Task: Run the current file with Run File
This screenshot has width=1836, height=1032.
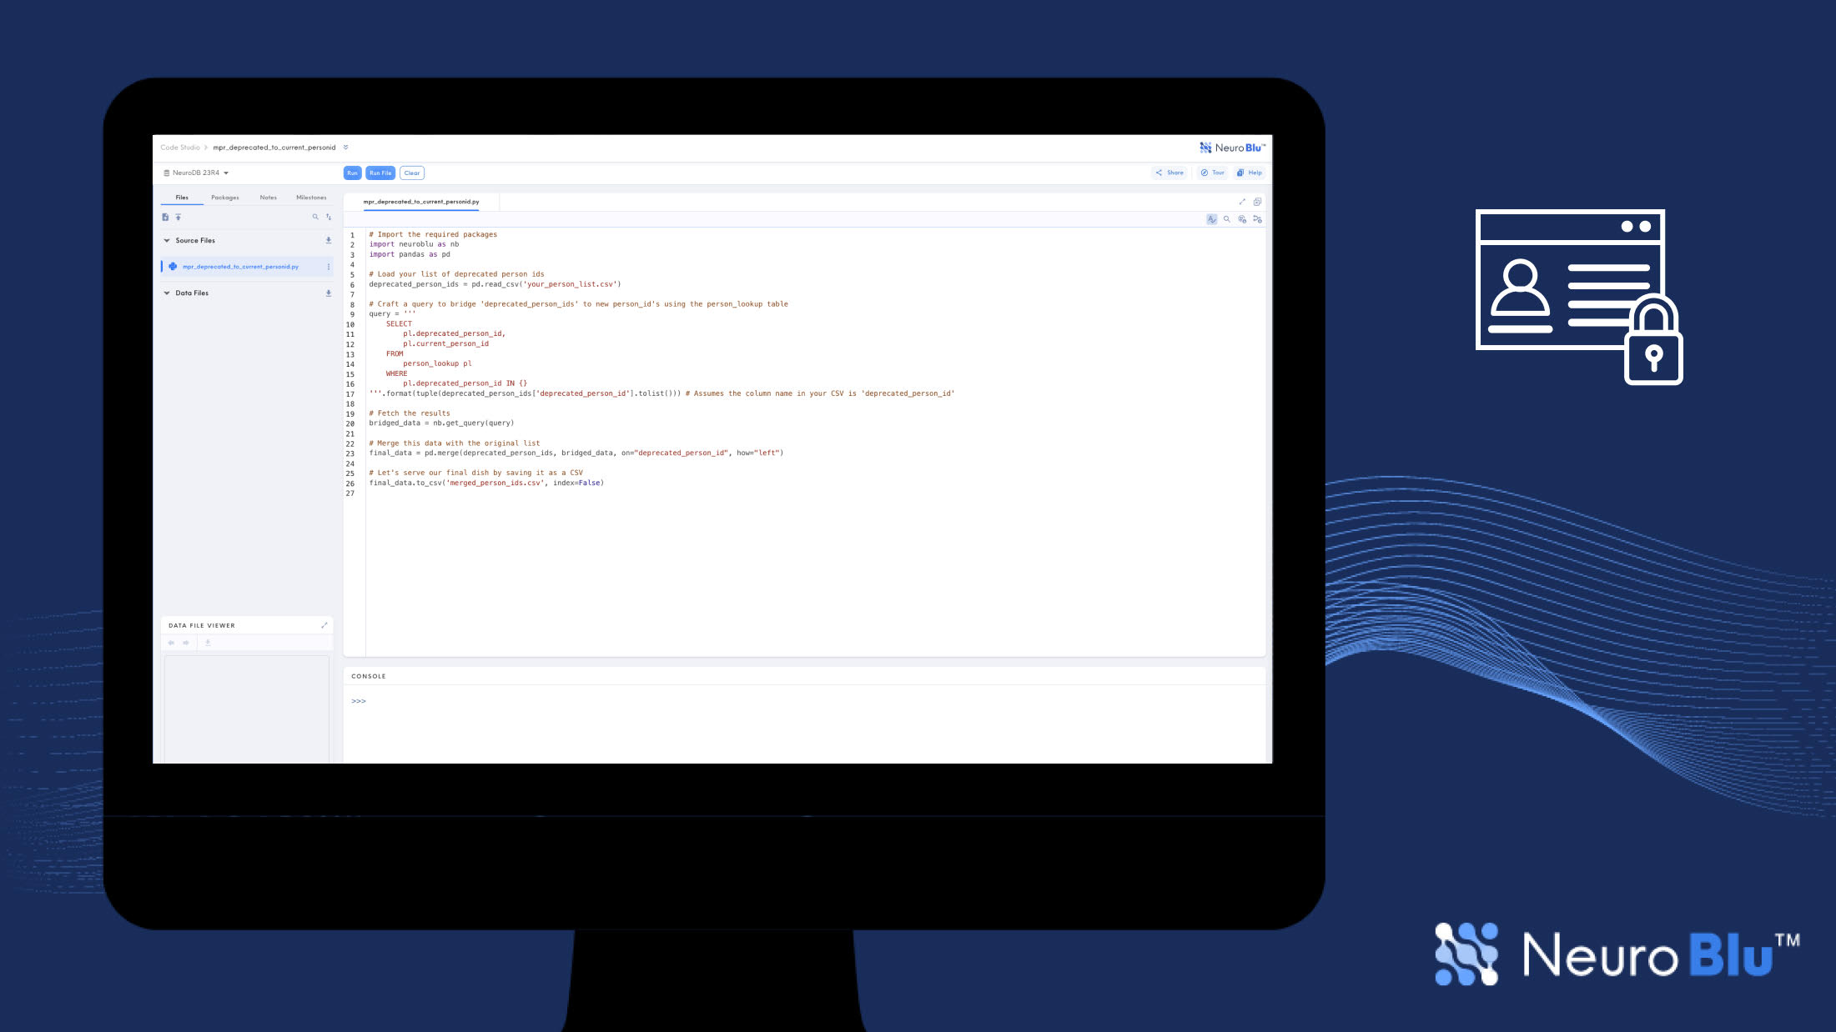Action: coord(380,173)
